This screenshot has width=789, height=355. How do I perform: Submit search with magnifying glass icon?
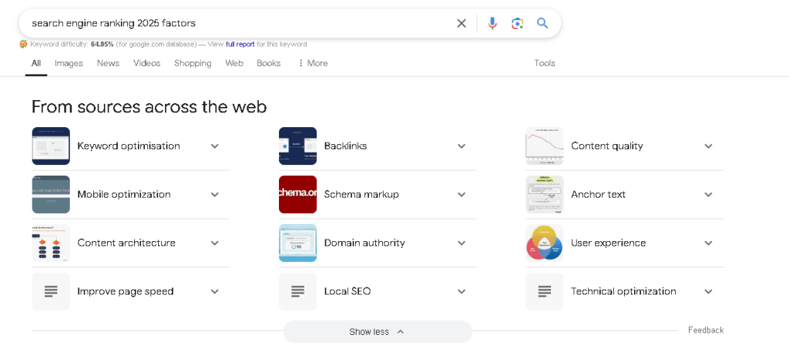click(x=542, y=23)
